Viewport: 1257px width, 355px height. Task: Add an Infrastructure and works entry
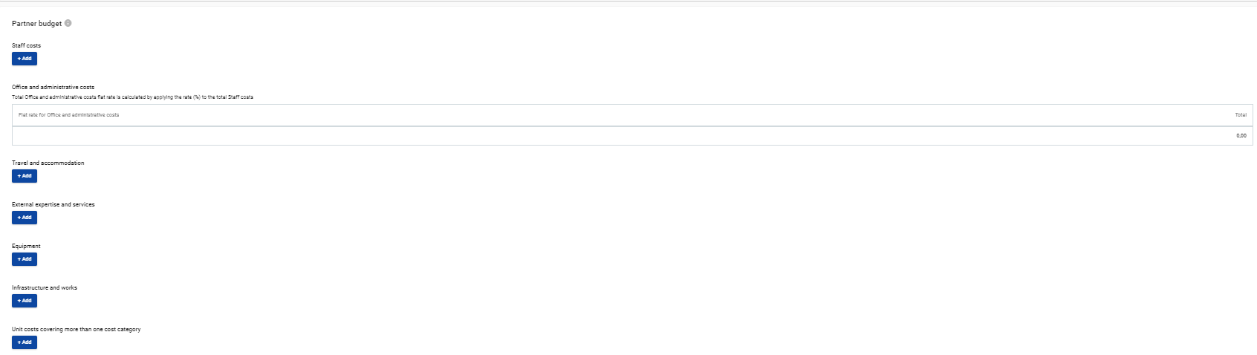[x=25, y=301]
